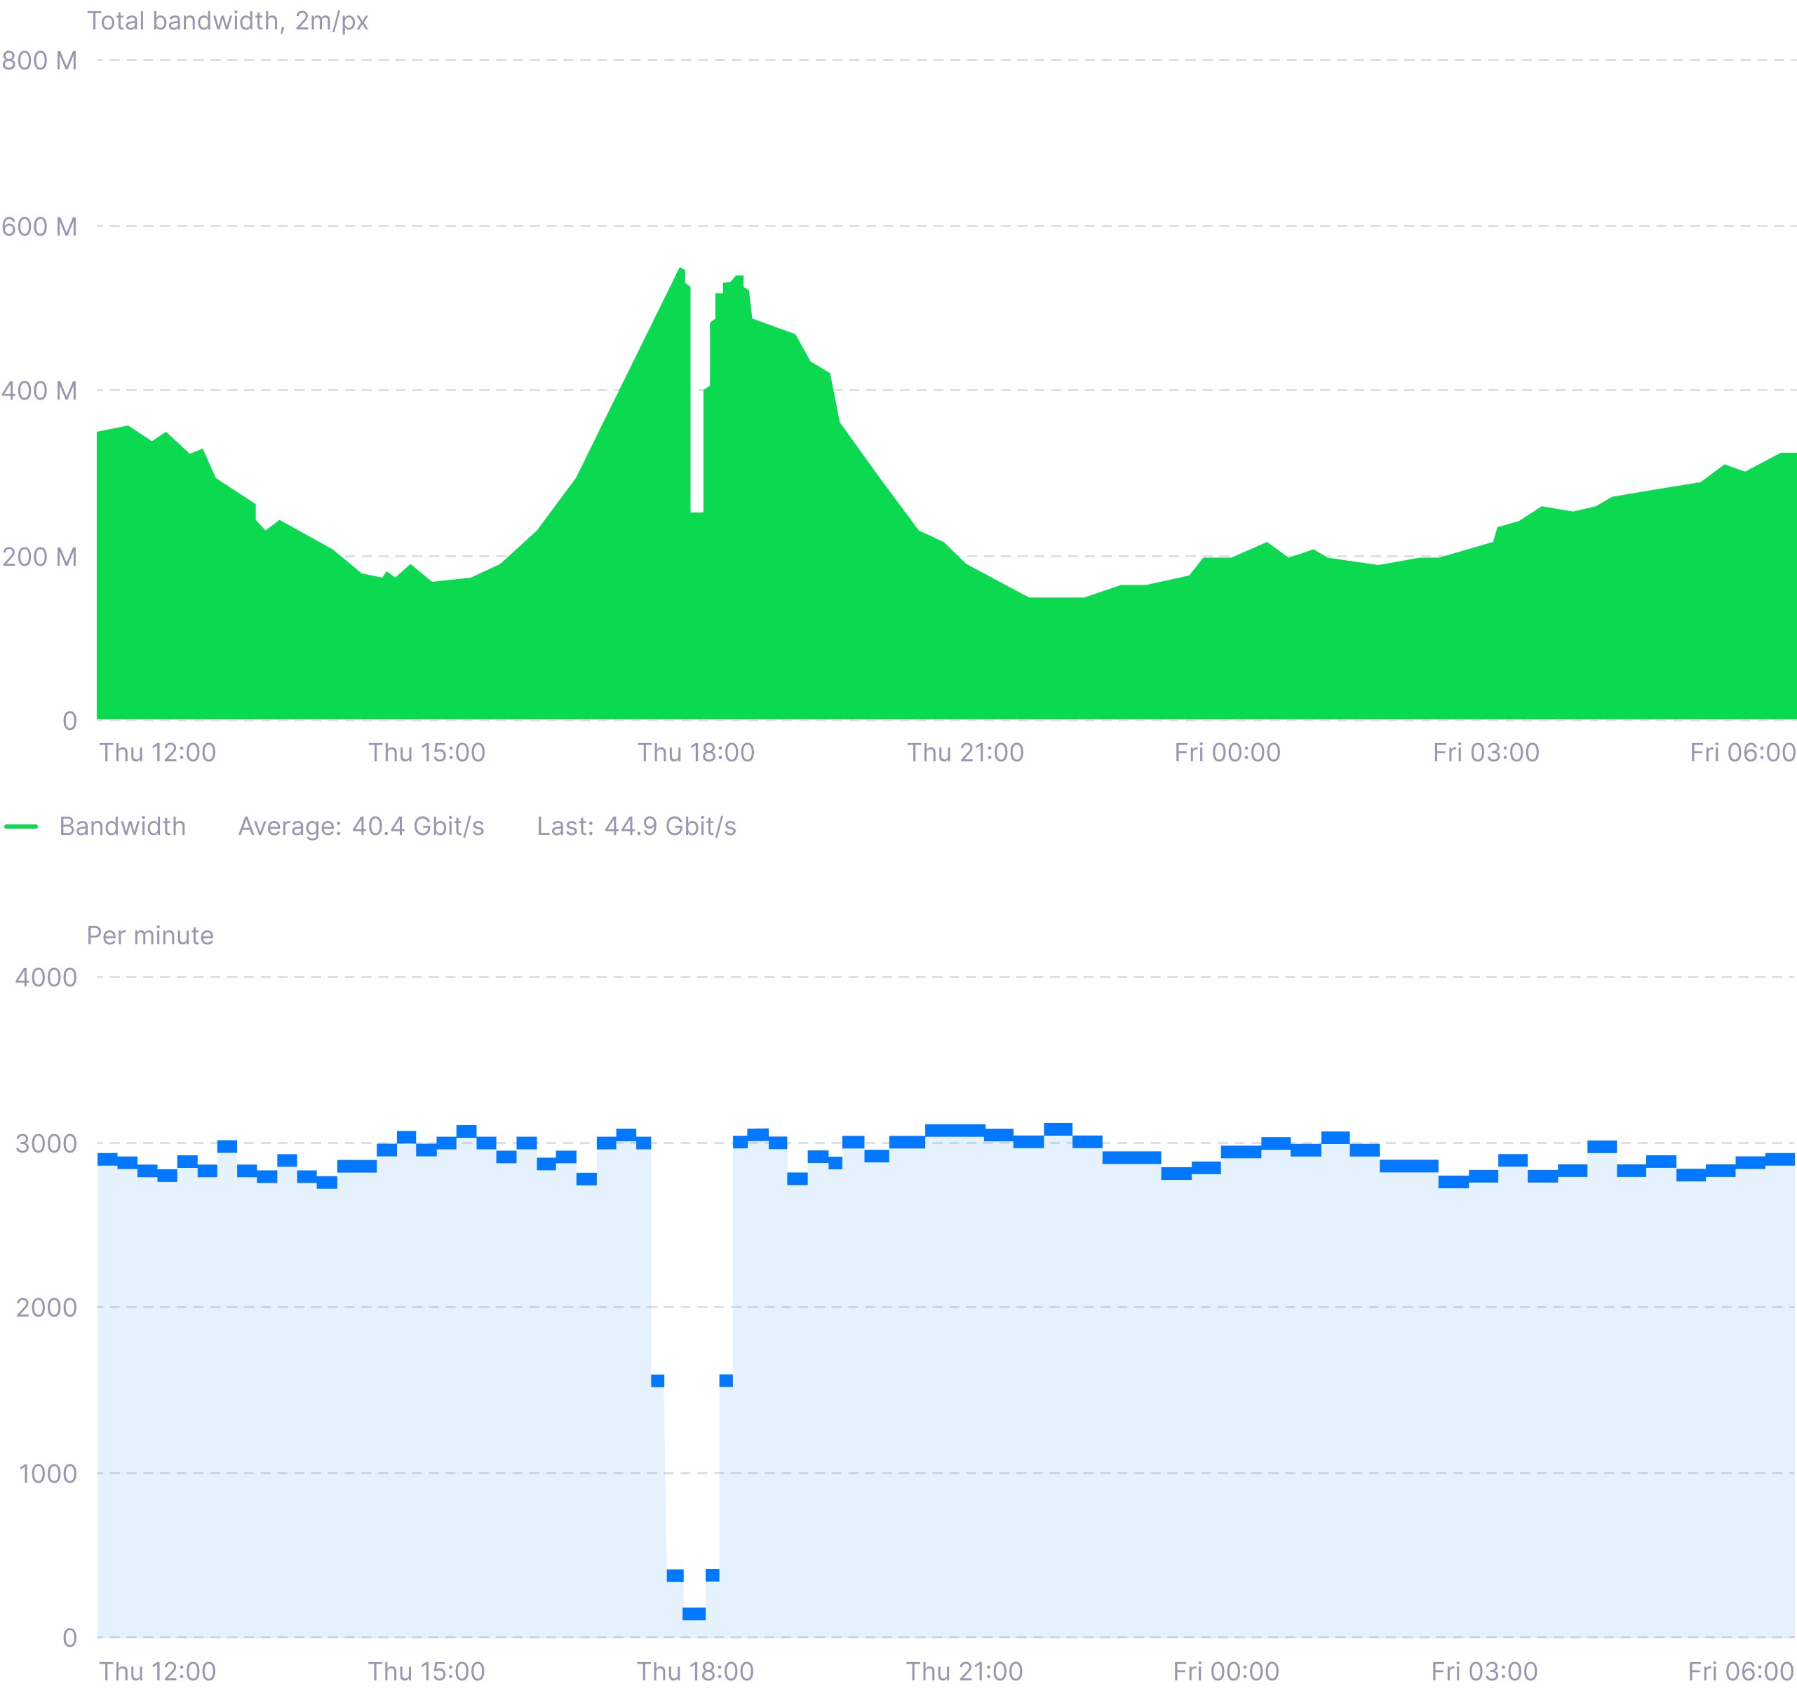
Task: Click Thu 18:00 label under bandwidth chart
Action: click(x=696, y=752)
